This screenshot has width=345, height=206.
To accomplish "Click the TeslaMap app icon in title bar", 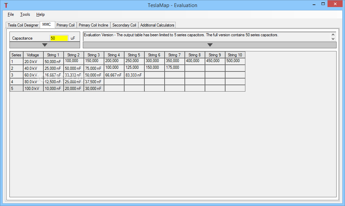I will pyautogui.click(x=6, y=5).
